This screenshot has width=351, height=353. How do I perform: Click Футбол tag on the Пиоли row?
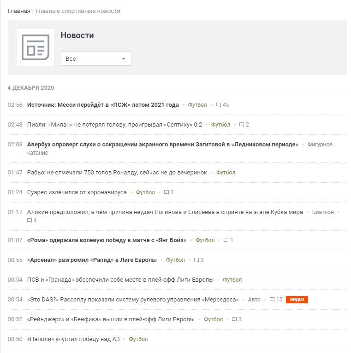[x=220, y=125]
